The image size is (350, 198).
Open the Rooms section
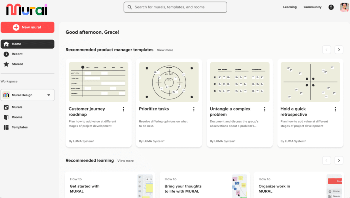(17, 117)
